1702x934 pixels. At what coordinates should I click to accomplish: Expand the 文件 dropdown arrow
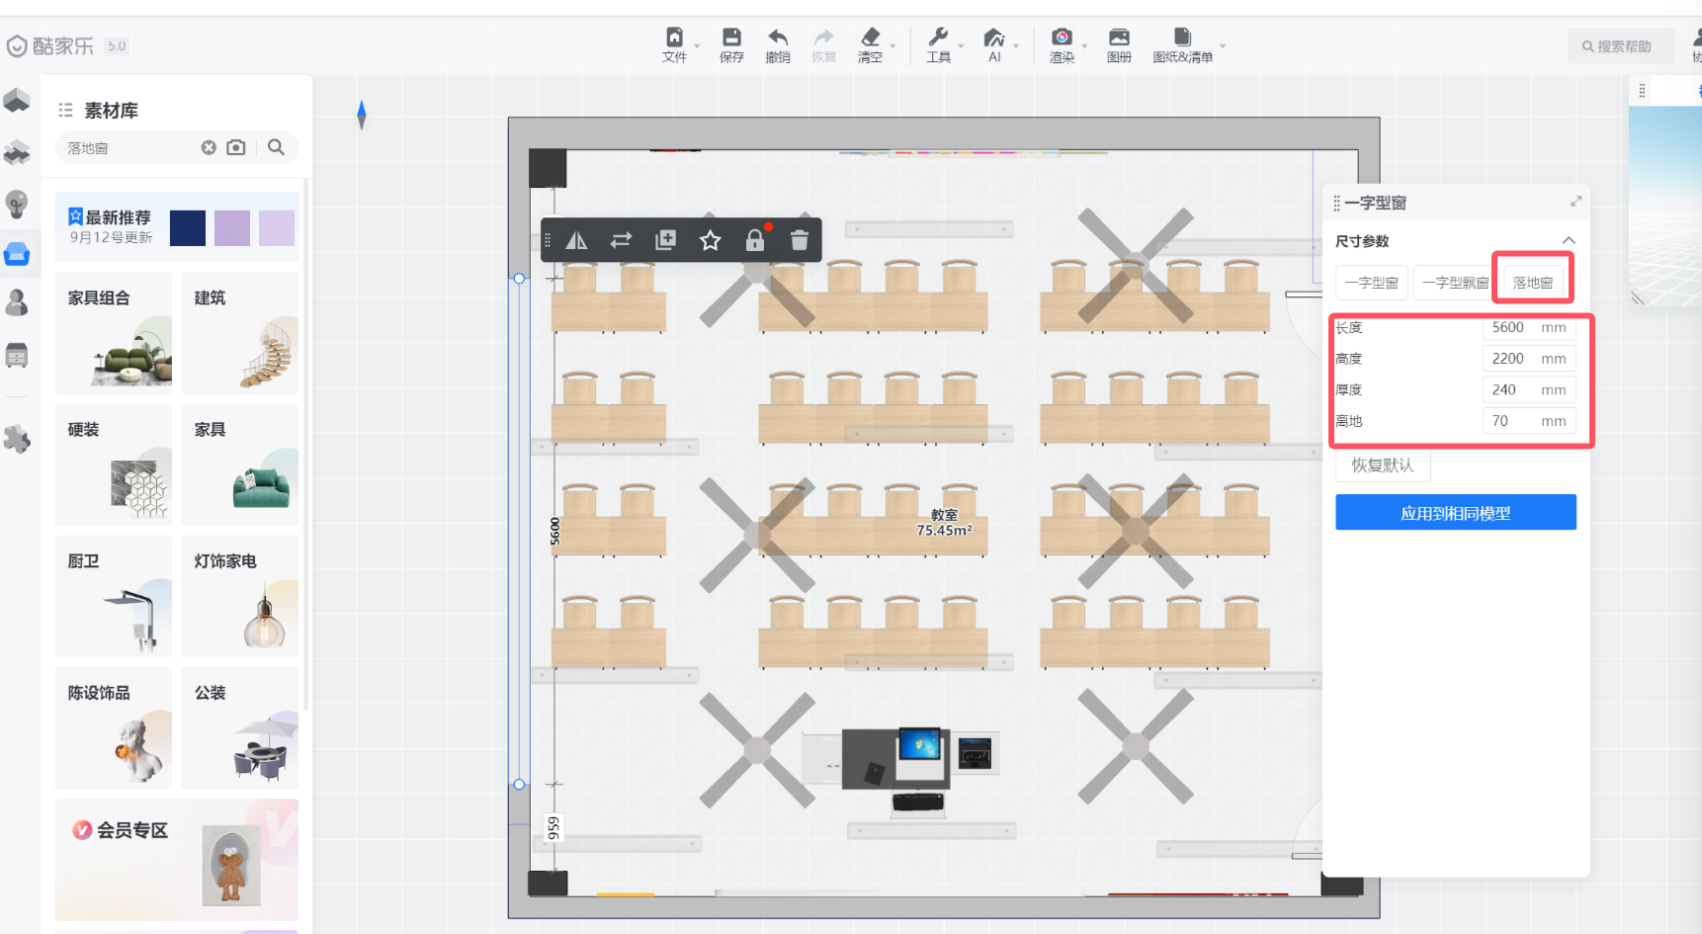click(697, 46)
